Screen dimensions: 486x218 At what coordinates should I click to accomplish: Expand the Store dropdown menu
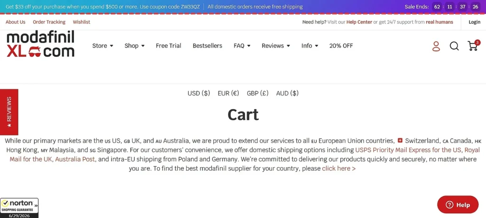103,46
